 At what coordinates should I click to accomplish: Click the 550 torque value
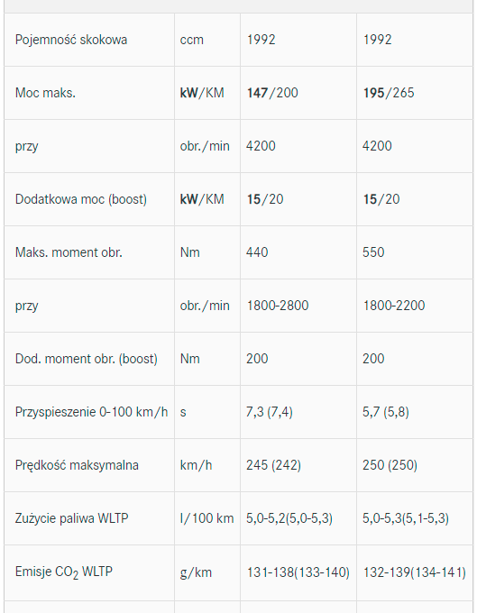pos(373,252)
